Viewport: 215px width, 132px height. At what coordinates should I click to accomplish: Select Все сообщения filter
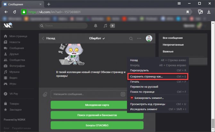pos(173,38)
